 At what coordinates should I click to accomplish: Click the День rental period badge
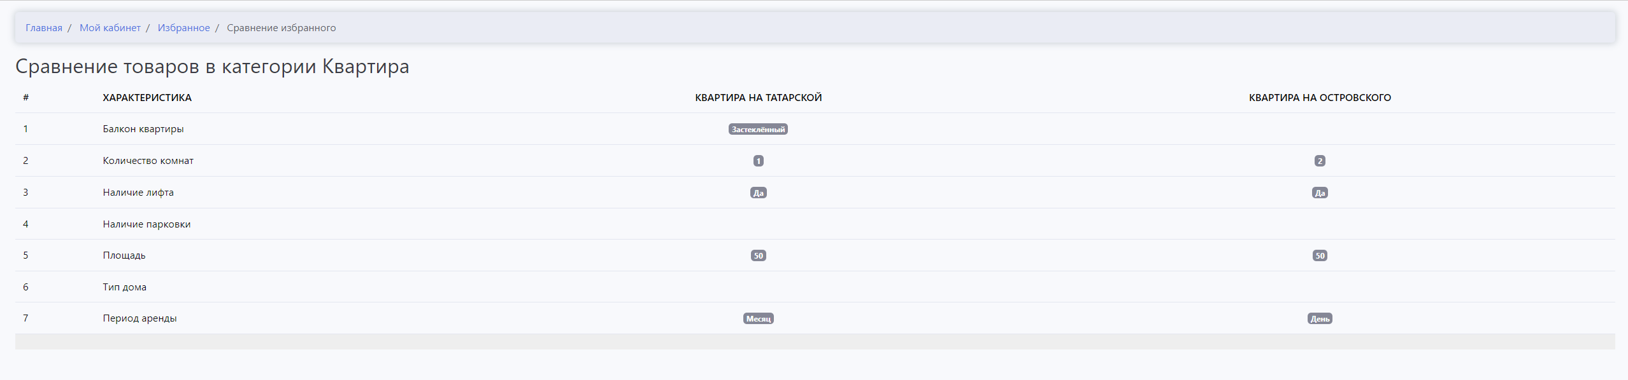coord(1320,319)
